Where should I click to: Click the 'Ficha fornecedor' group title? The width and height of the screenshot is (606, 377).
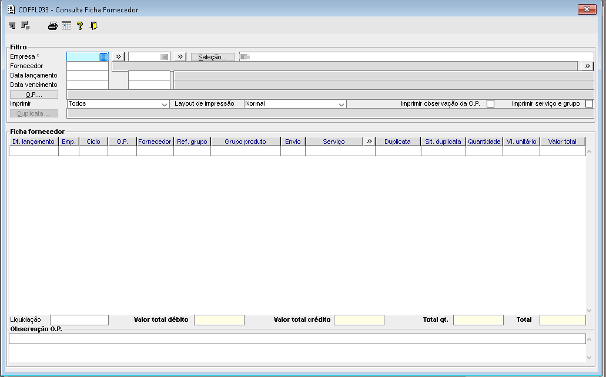pos(38,132)
